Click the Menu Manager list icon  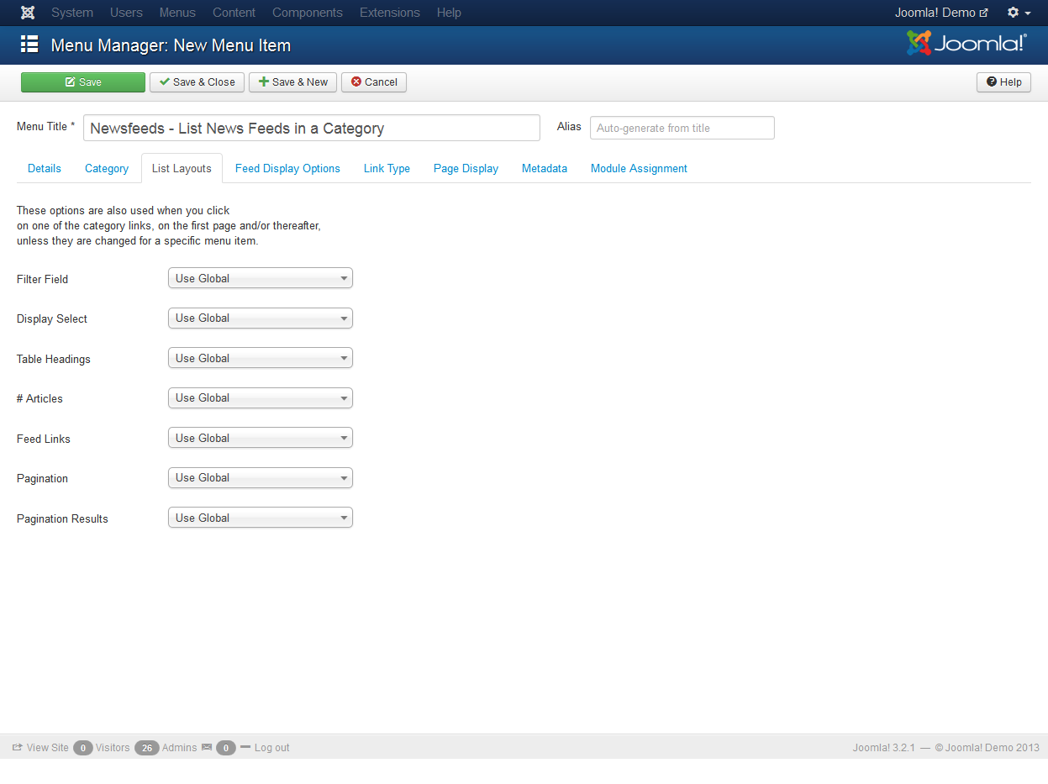[x=29, y=45]
